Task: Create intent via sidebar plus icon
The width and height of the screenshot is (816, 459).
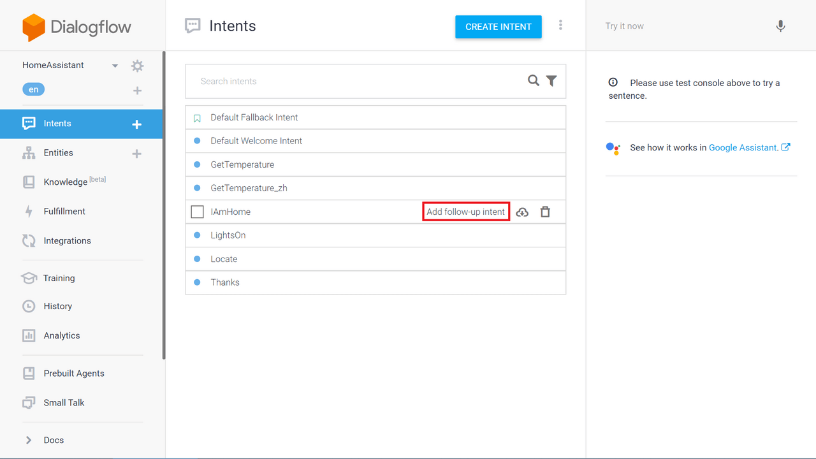Action: 136,124
